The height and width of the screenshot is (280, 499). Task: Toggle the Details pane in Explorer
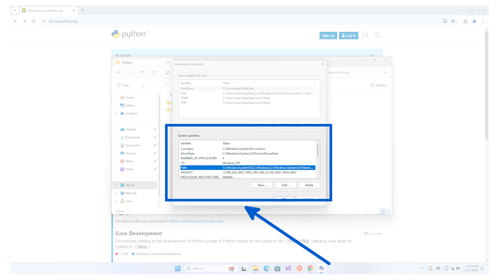coord(378,85)
